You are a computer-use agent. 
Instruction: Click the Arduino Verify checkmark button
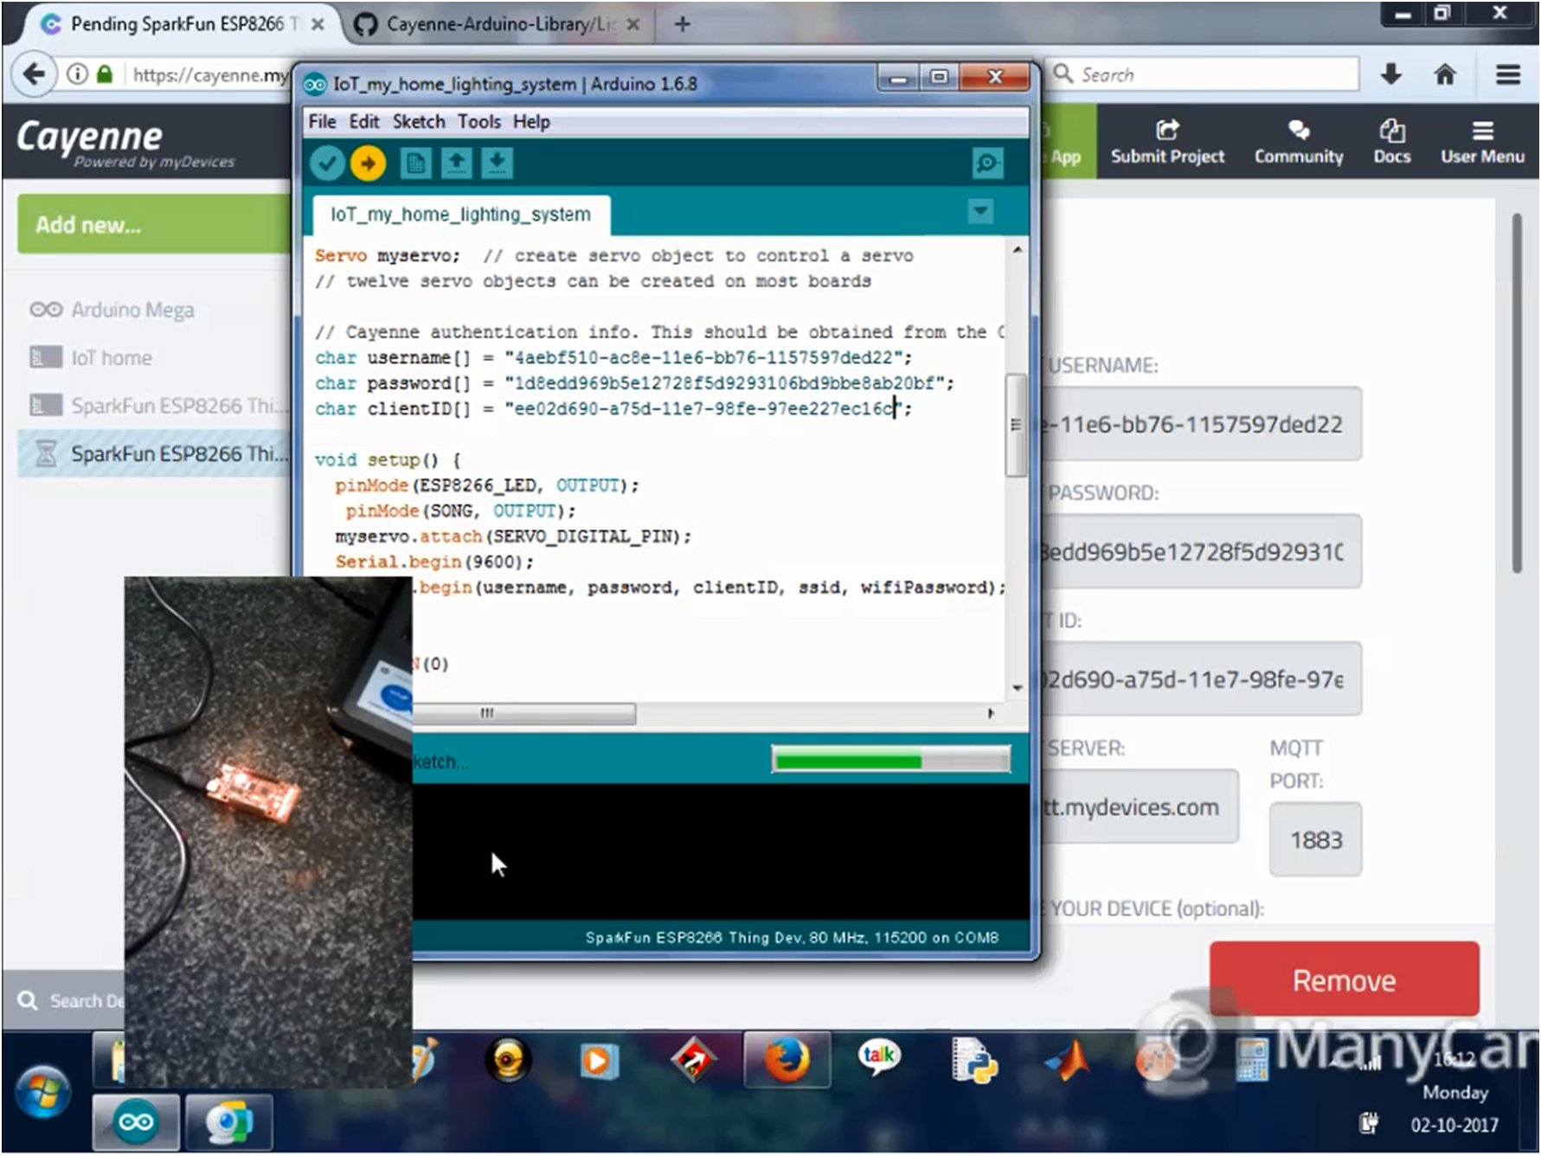click(327, 164)
